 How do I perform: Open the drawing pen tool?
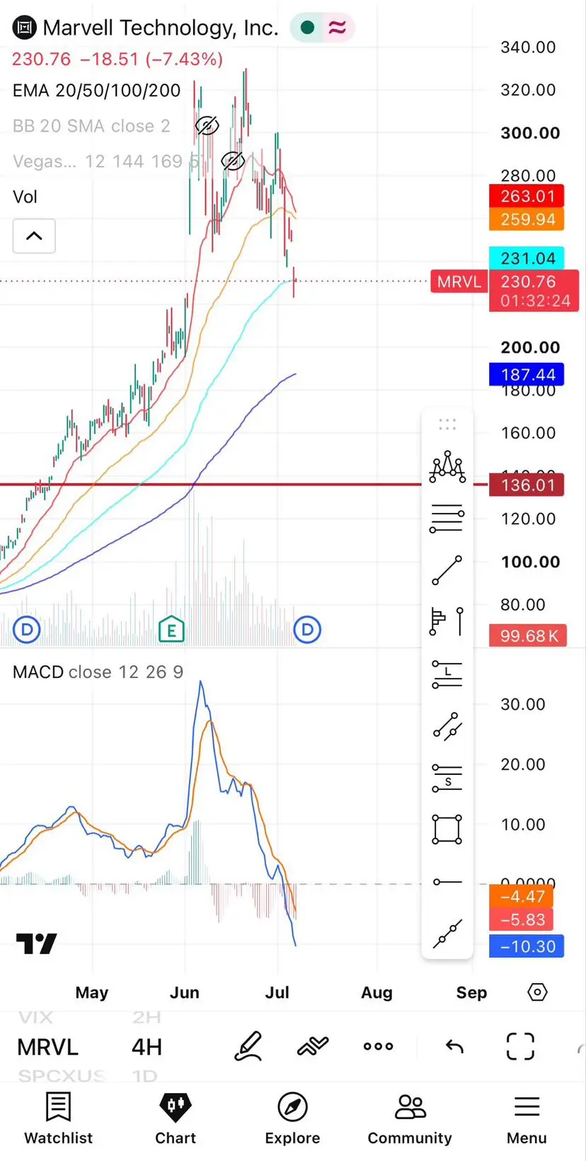click(x=248, y=1046)
